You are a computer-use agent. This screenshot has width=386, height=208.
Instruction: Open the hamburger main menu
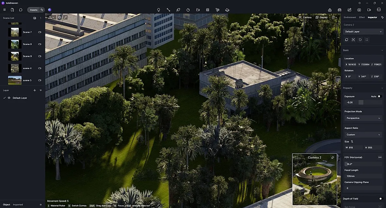[x=5, y=10]
